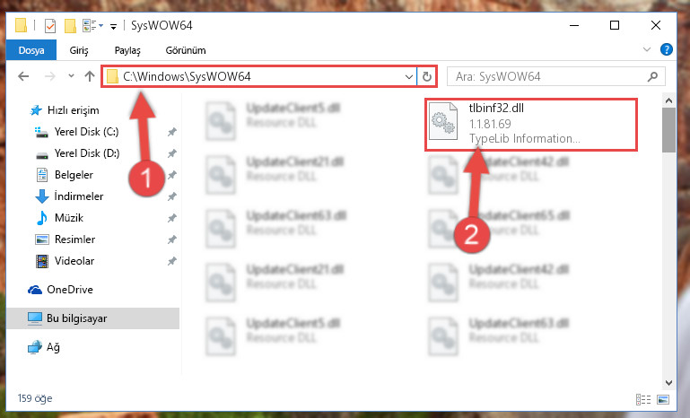
Task: Toggle the pin next to Müzik
Action: pos(172,218)
